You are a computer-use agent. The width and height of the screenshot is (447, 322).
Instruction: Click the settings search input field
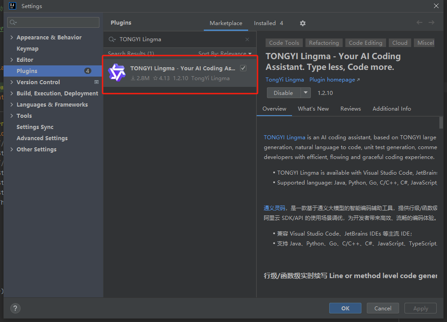53,22
